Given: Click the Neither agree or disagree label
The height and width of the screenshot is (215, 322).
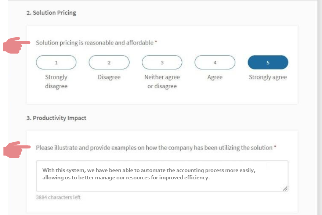Looking at the screenshot, I should [x=162, y=82].
